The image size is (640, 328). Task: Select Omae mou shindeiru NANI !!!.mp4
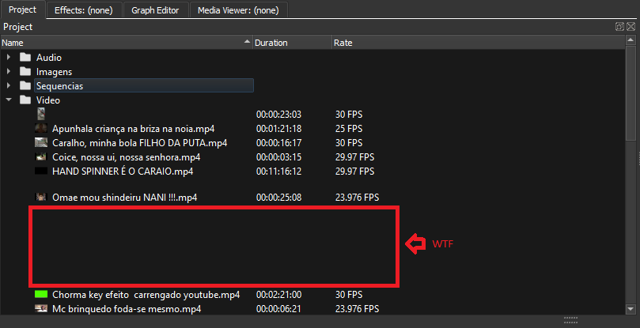125,198
